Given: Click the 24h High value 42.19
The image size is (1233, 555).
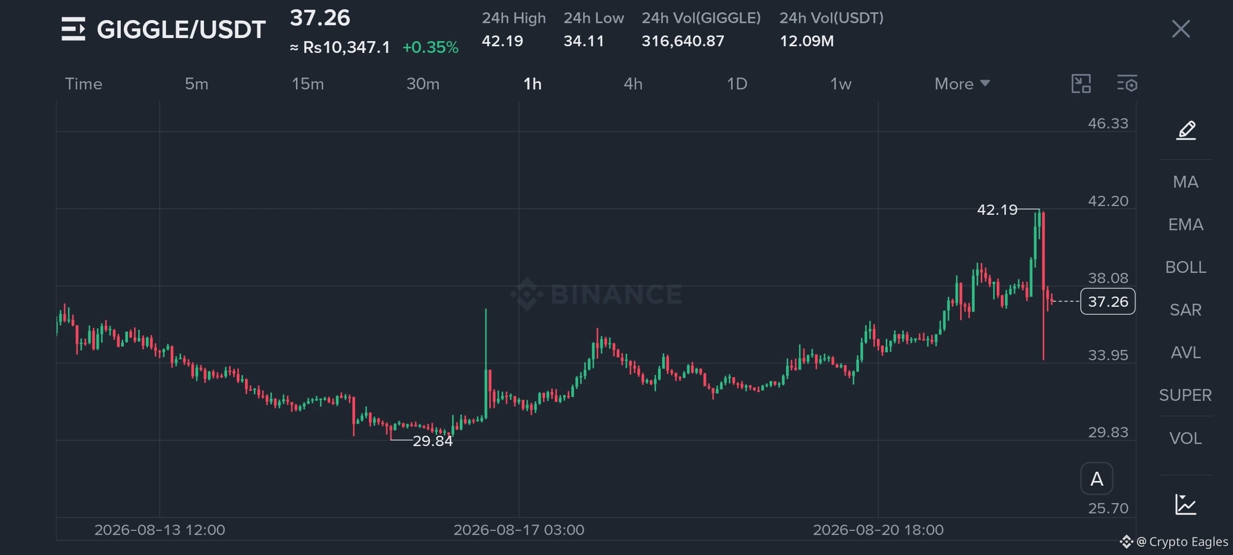Looking at the screenshot, I should tap(502, 41).
